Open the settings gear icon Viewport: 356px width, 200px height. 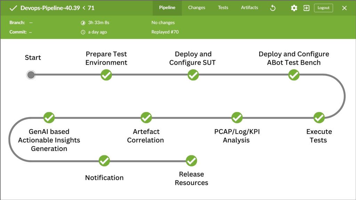pos(294,8)
